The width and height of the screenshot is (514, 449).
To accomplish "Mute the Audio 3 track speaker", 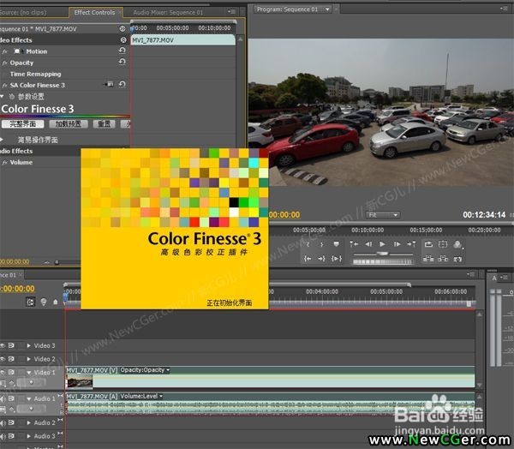I will point(3,436).
